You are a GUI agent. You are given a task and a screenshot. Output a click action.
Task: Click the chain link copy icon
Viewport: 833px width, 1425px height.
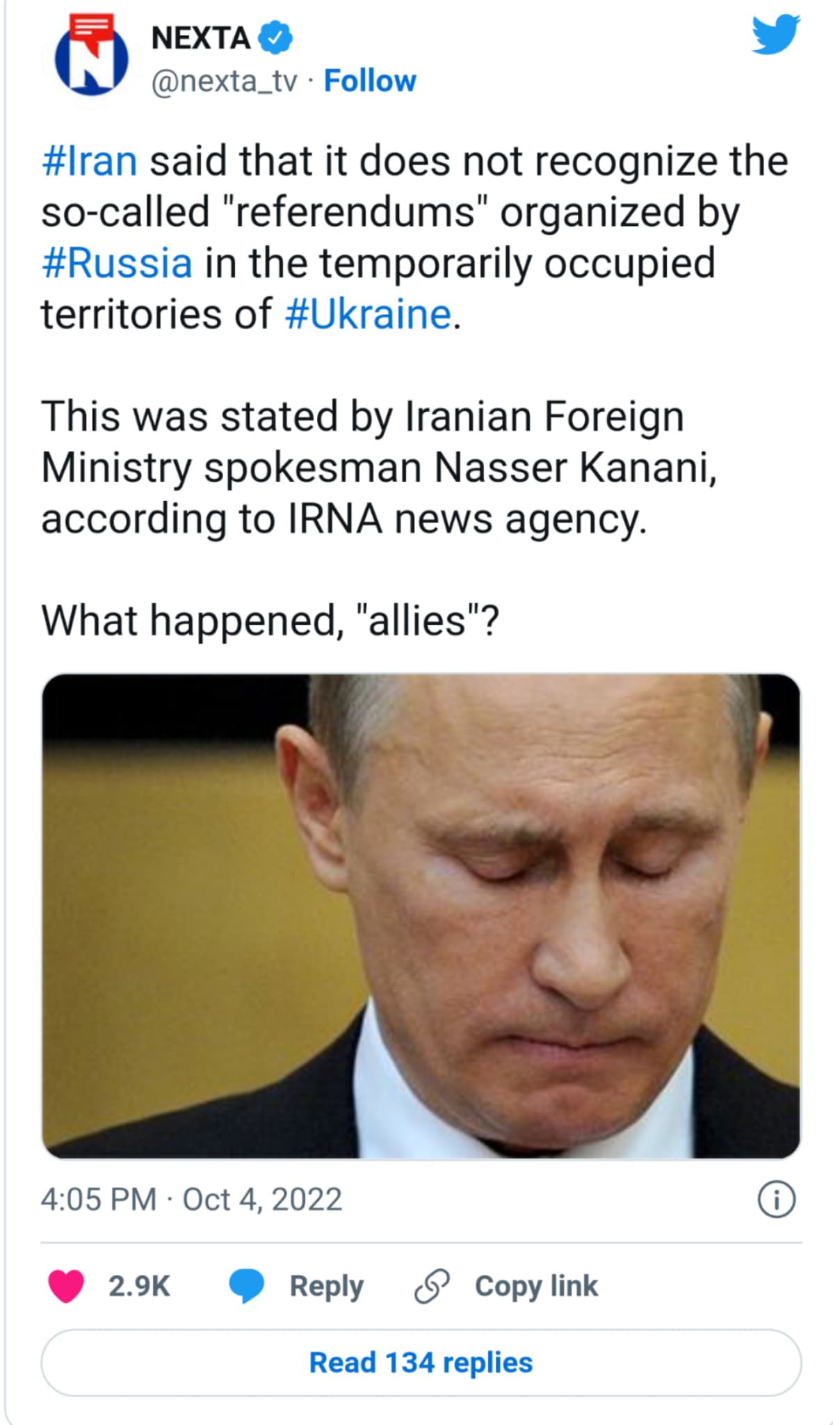click(x=432, y=1287)
